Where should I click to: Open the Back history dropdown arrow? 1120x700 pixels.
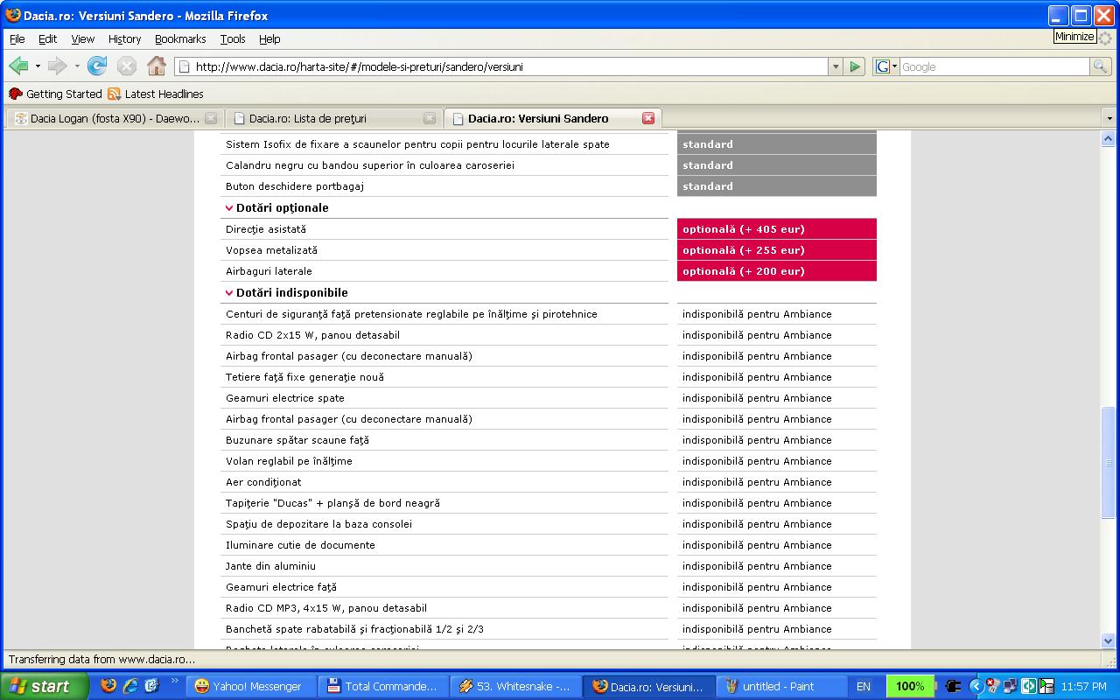(x=38, y=66)
